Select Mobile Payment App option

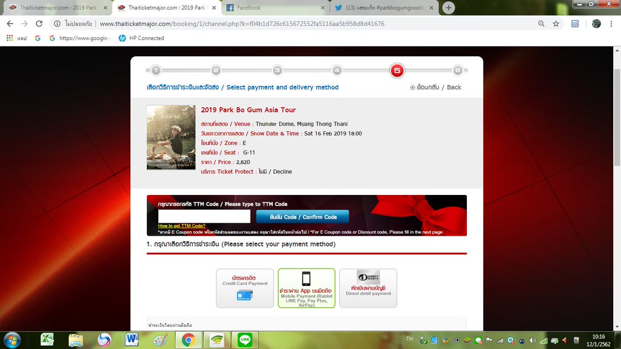(x=306, y=288)
